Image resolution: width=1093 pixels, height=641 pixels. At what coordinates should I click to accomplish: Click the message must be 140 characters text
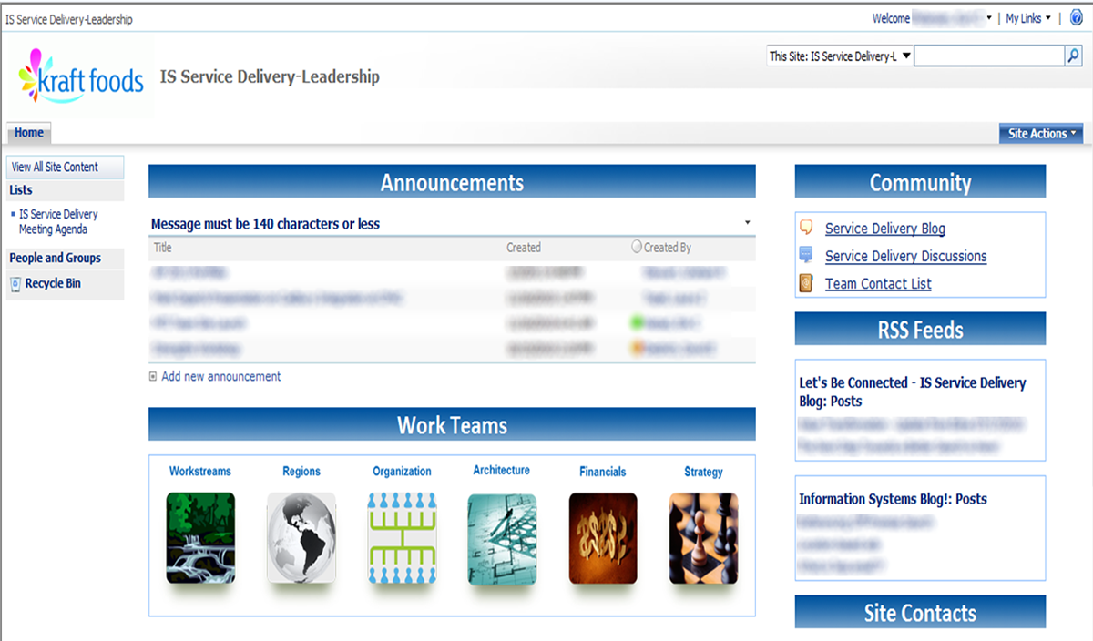pos(265,224)
